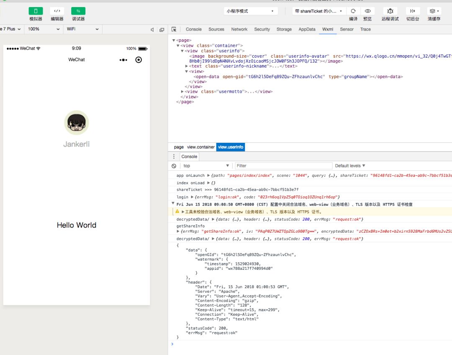Collapse the Fri Jun 15 2018 log group
Screen dimensions: 452x355
click(x=173, y=203)
